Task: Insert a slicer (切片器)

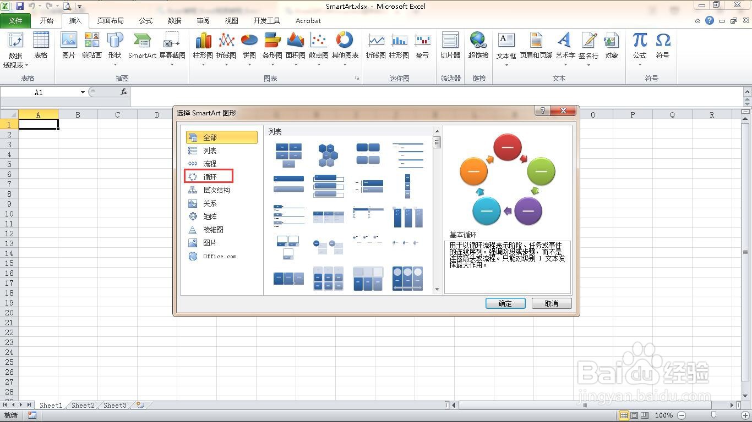Action: pos(450,46)
